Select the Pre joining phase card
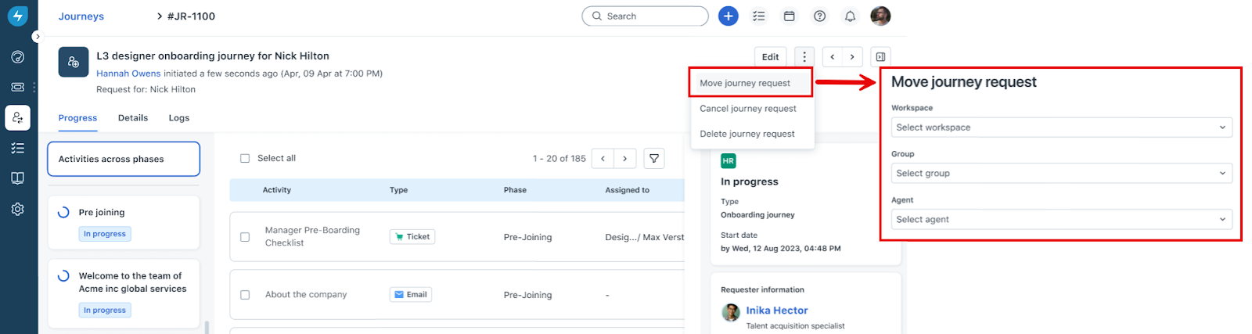The height and width of the screenshot is (334, 1252). (124, 222)
